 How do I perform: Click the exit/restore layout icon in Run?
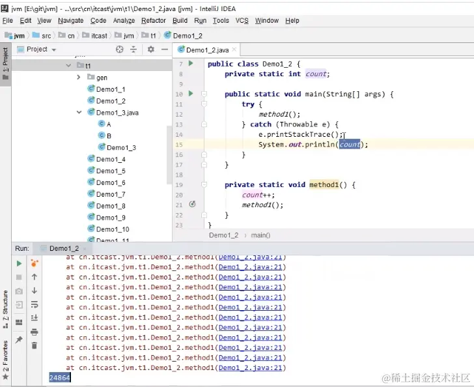19,305
